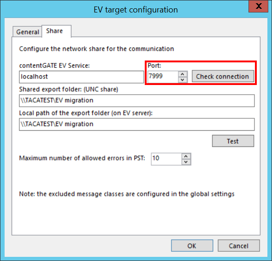Dismiss the dialog with Cancel
Viewport: 272px width, 261px height.
click(239, 246)
